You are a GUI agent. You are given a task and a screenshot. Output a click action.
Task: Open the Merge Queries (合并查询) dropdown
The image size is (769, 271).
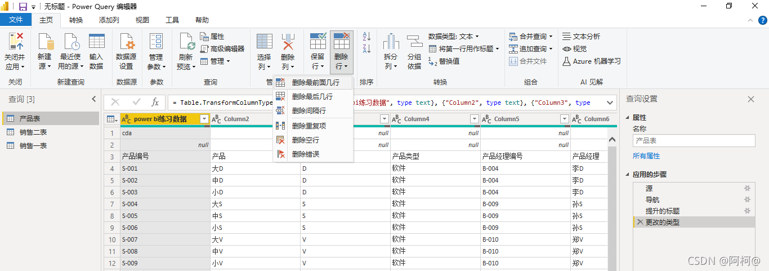pyautogui.click(x=531, y=36)
